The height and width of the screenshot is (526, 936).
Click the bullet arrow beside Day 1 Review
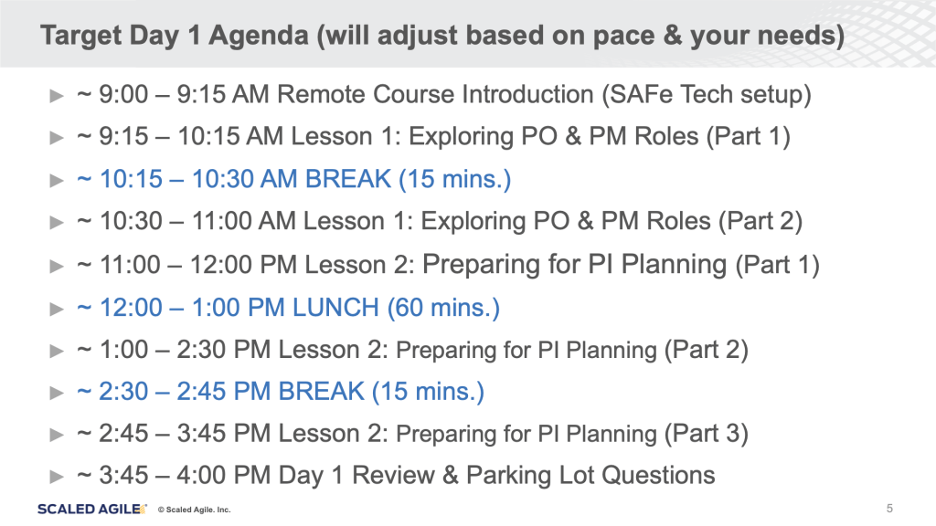(x=57, y=476)
